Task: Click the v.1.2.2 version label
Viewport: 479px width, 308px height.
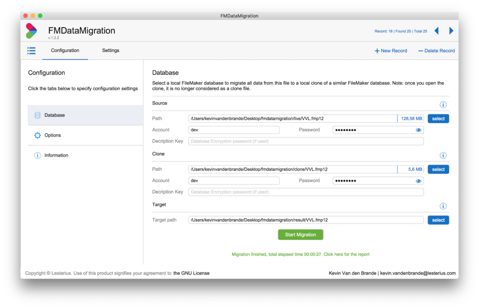Action: [x=54, y=38]
